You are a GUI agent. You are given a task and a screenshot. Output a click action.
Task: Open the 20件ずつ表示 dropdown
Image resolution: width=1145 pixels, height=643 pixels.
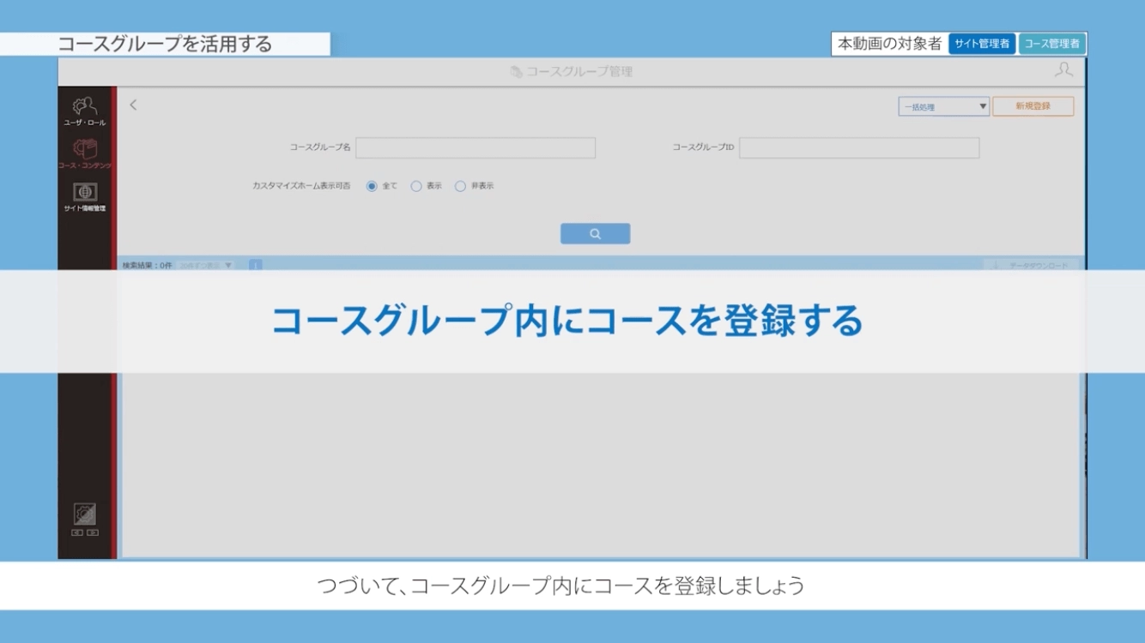pos(206,266)
